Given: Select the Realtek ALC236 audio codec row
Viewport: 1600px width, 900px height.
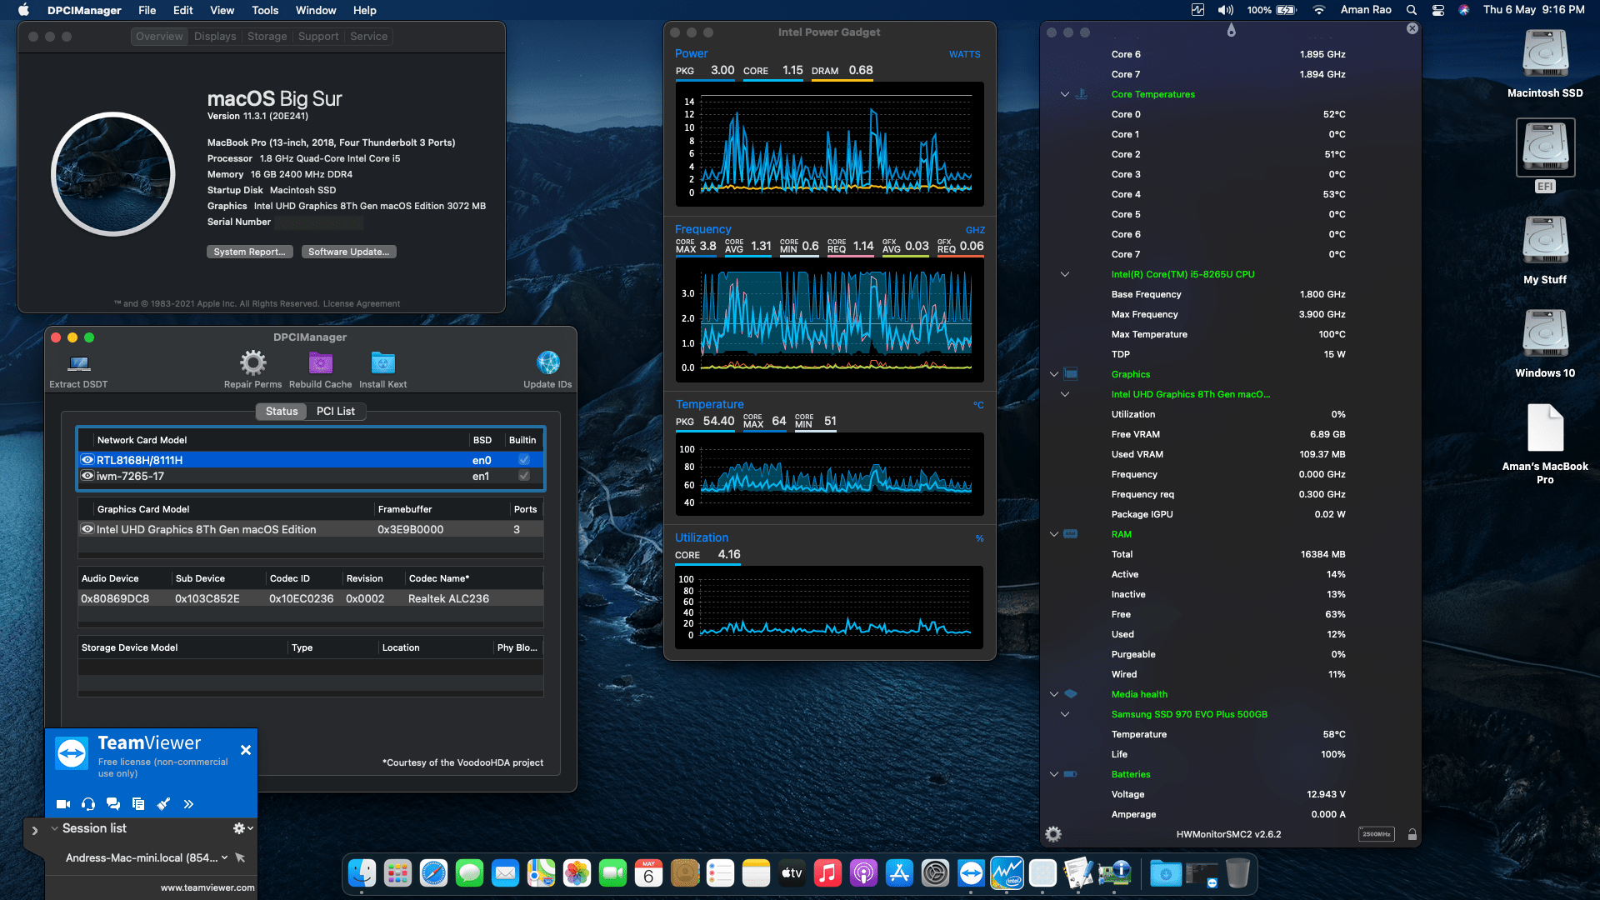Looking at the screenshot, I should point(311,598).
